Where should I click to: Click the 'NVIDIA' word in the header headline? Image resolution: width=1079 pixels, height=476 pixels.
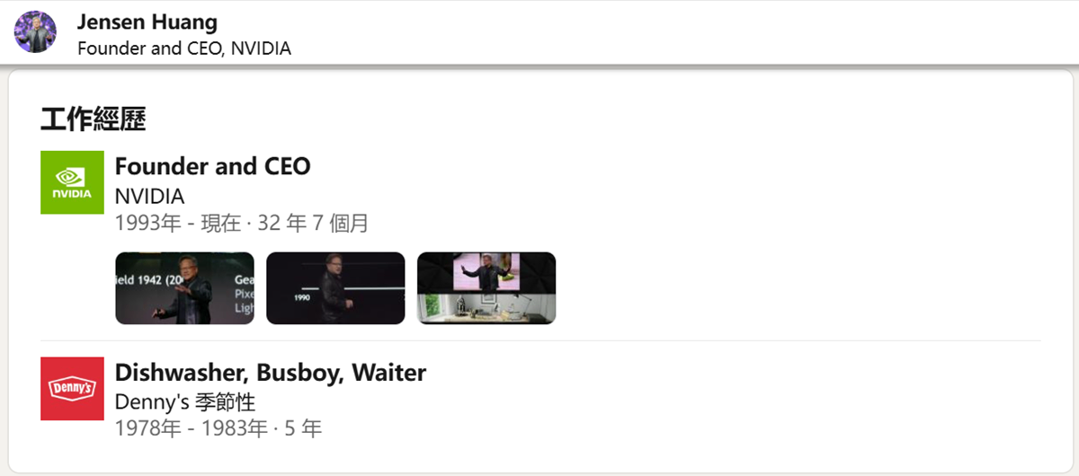click(262, 48)
